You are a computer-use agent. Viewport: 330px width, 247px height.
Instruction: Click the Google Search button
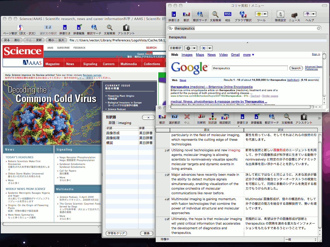click(296, 68)
